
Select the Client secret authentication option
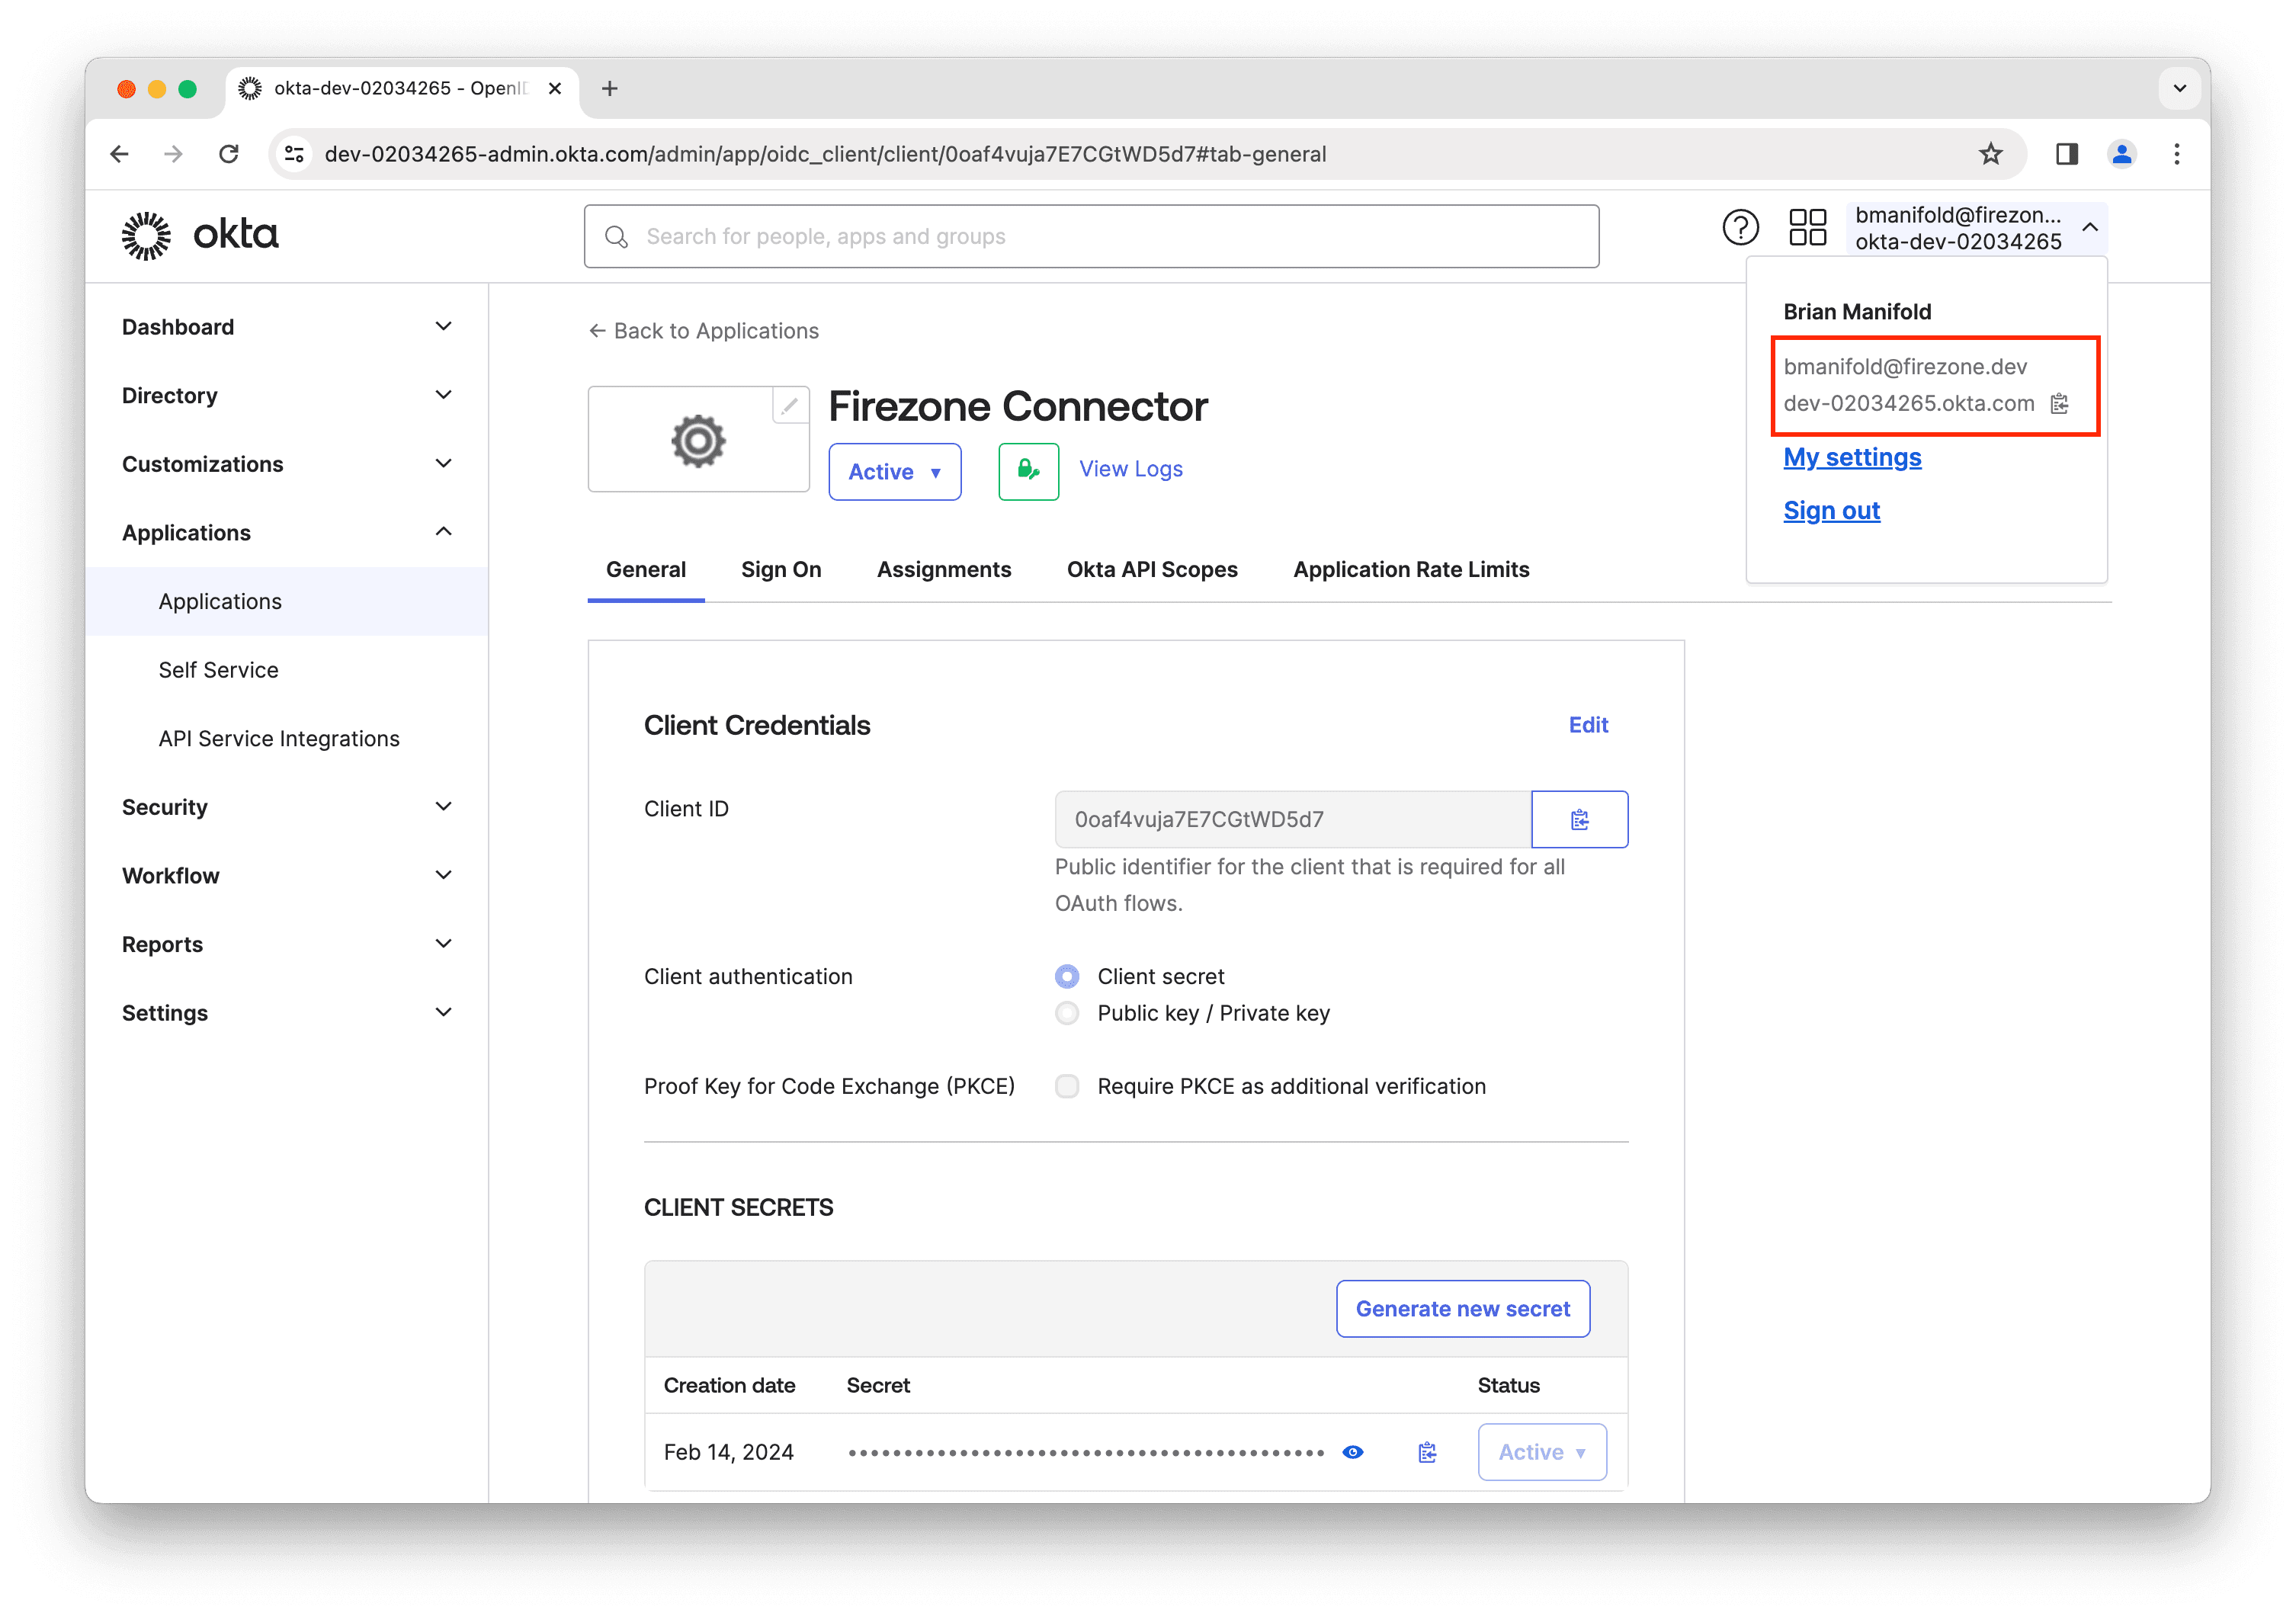pyautogui.click(x=1067, y=976)
